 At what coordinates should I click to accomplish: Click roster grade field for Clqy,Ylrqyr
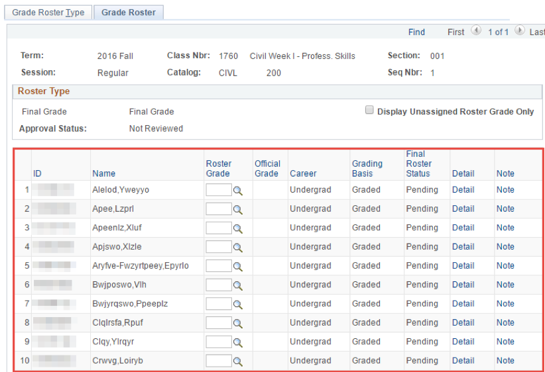click(218, 342)
